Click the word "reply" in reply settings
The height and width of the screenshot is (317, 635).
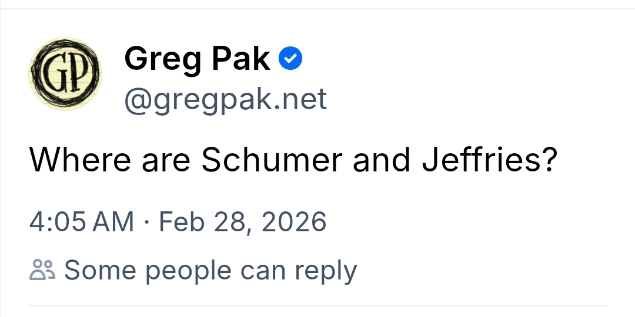click(x=326, y=270)
